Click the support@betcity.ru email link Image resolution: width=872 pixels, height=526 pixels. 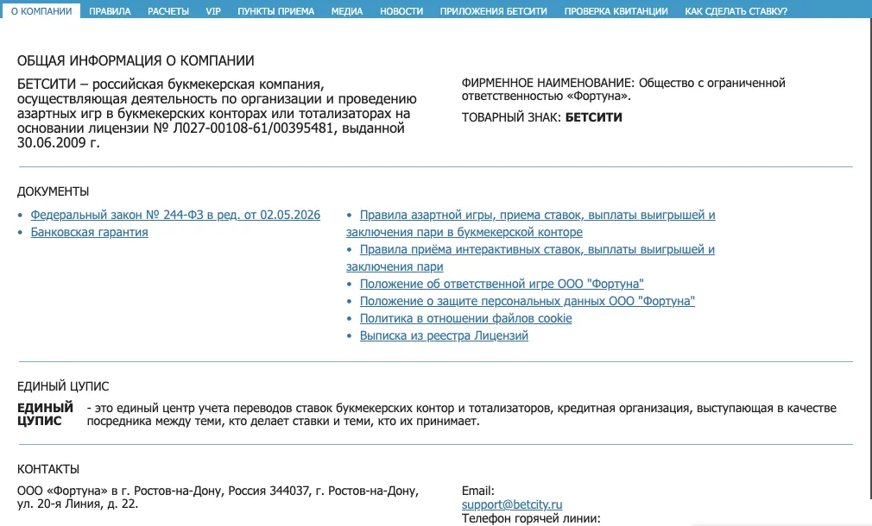click(512, 504)
